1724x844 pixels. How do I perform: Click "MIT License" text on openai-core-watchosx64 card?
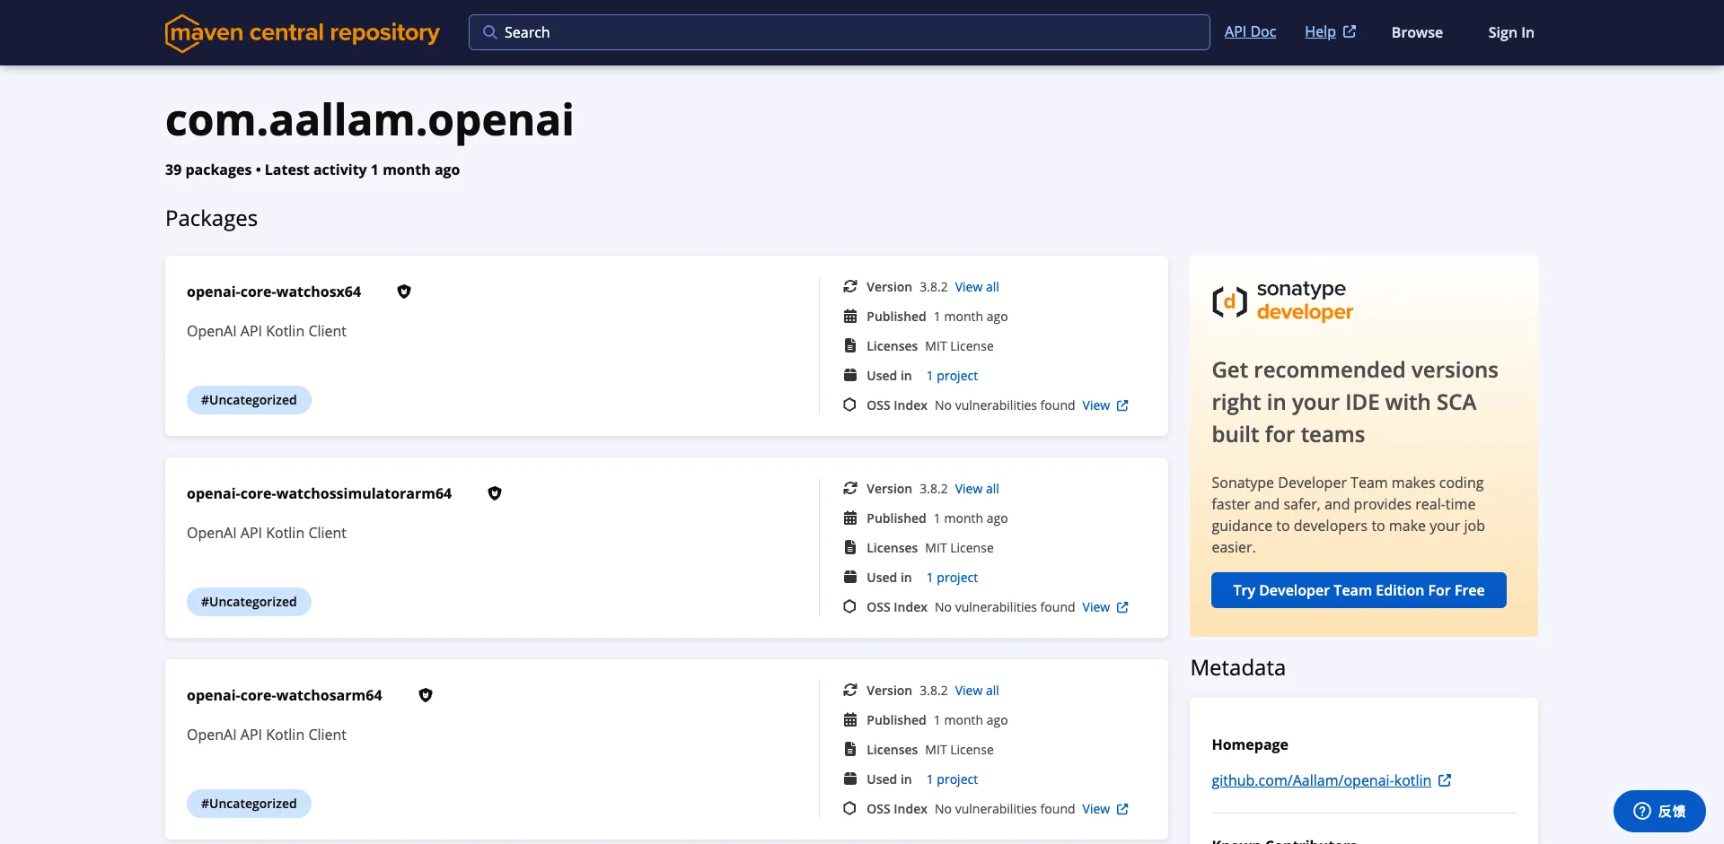(959, 346)
